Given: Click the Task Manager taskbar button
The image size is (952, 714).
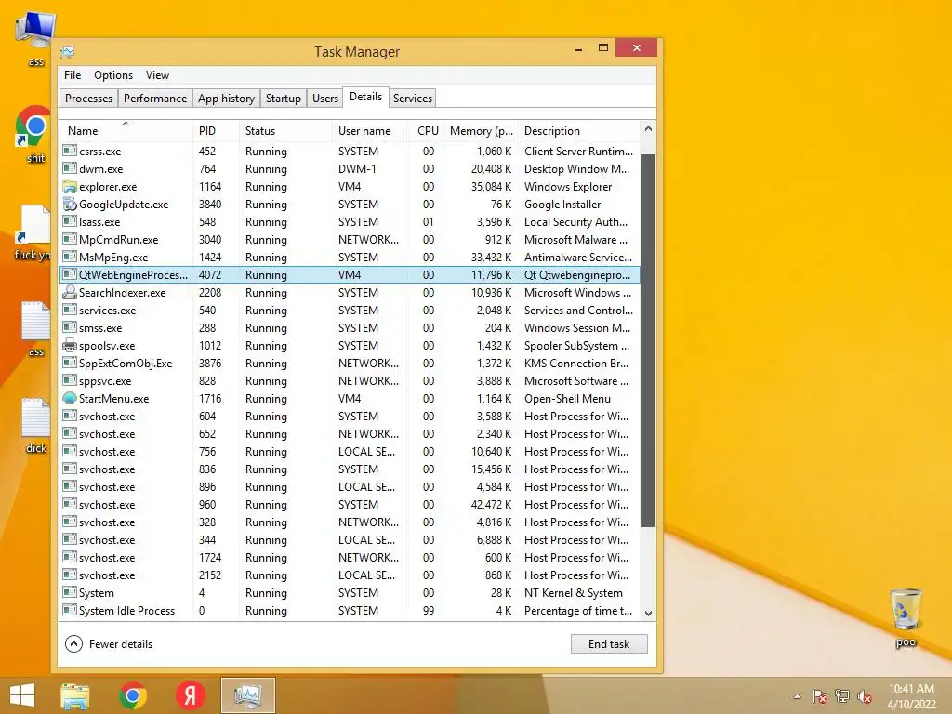Looking at the screenshot, I should [x=247, y=695].
